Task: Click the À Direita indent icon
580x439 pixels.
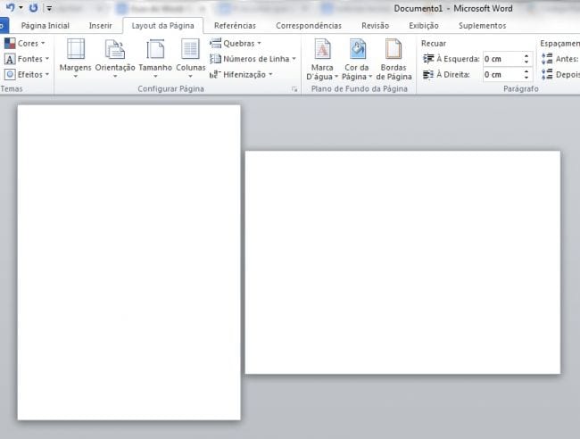Action: [428, 74]
